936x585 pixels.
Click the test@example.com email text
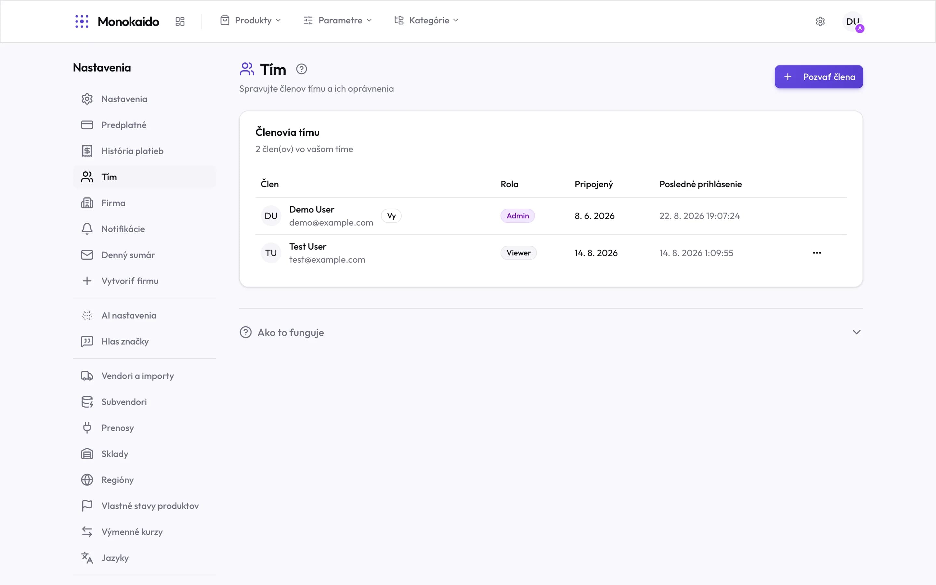click(x=327, y=260)
